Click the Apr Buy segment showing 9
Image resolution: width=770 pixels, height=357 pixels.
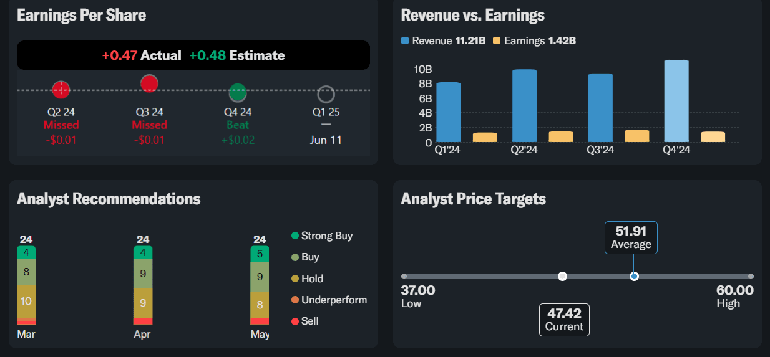[143, 274]
